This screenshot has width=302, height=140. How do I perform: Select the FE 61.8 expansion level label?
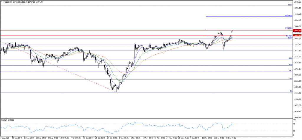(289, 36)
